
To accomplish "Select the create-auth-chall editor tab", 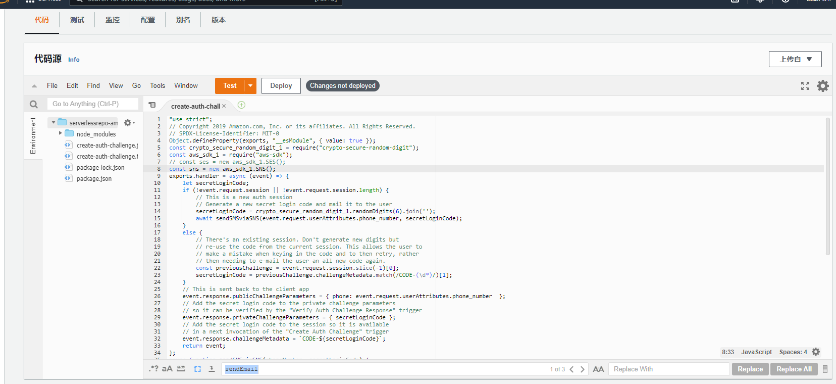I will (195, 106).
